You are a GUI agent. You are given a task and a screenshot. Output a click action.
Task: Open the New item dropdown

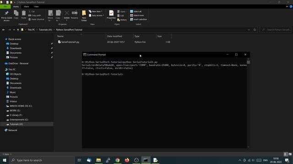point(96,11)
